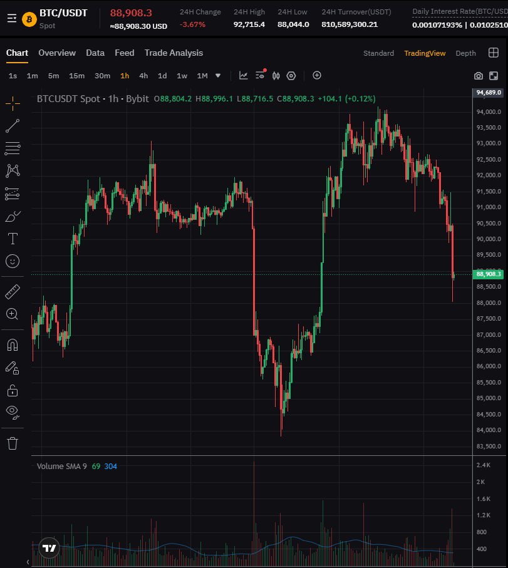
Task: Select the 4h timeframe button
Action: pyautogui.click(x=143, y=76)
